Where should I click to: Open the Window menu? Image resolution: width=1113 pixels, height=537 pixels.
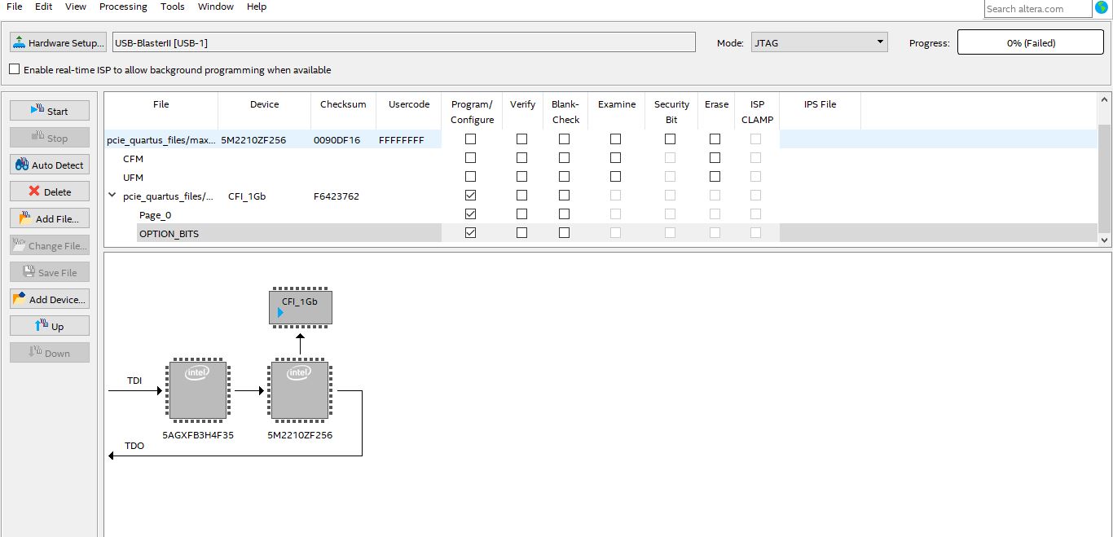216,7
